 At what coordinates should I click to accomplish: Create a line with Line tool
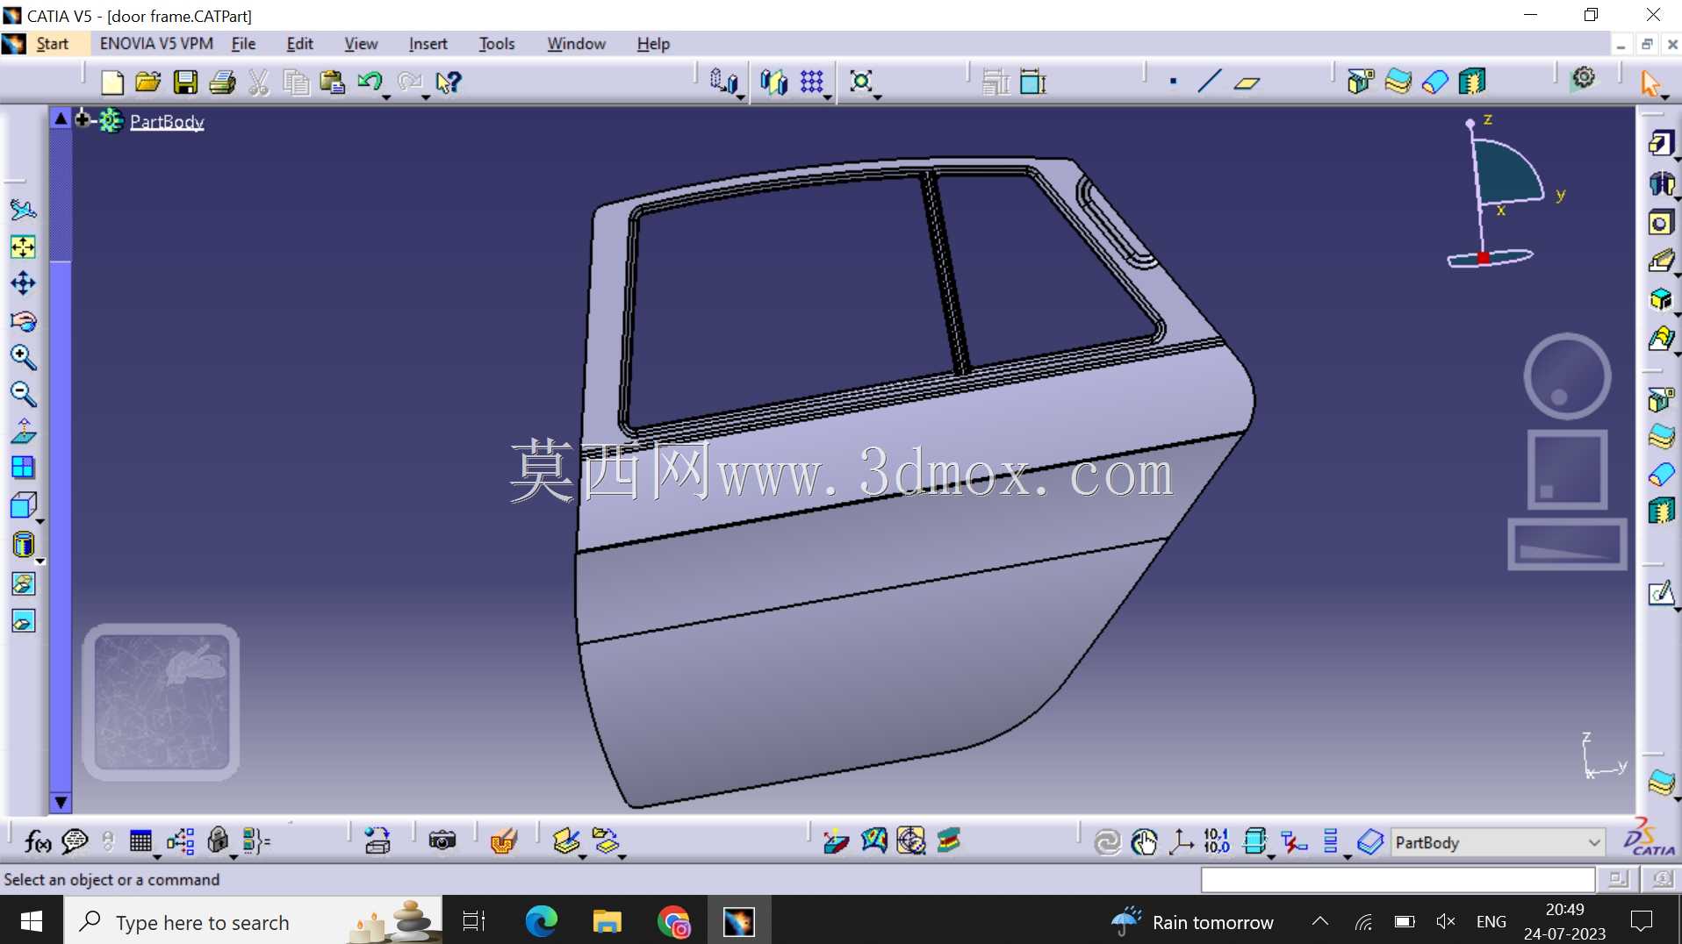pyautogui.click(x=1210, y=82)
